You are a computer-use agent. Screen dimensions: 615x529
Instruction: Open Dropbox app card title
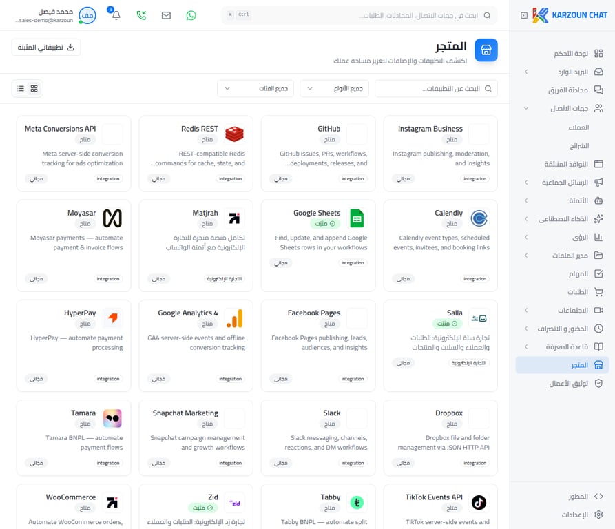(x=449, y=413)
